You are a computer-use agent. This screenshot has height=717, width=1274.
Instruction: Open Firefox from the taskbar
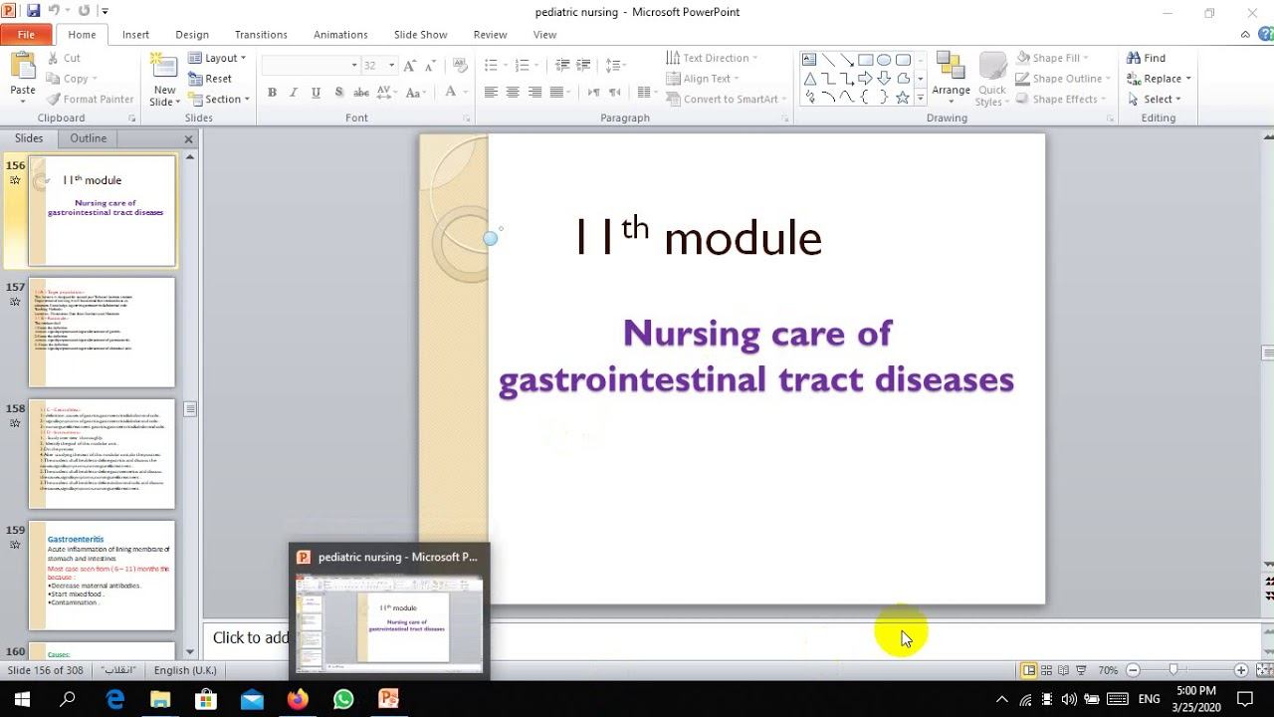pyautogui.click(x=298, y=699)
